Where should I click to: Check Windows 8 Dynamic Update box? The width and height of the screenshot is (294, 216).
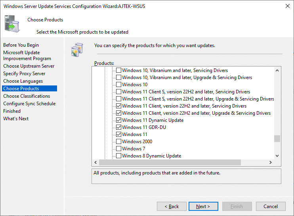(118, 156)
